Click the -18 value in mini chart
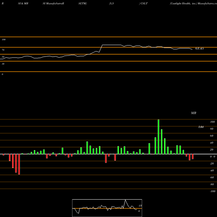Viewport: 217px width, 217px height. (x=140, y=206)
